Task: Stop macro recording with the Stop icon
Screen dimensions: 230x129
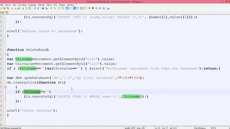Action: 93,8
